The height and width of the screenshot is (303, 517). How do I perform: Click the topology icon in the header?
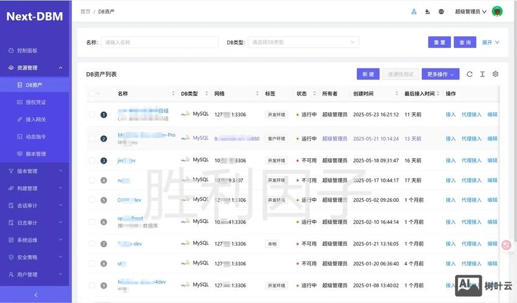(414, 12)
